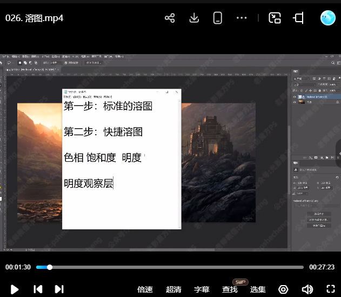Open the hexagon settings icon in player controls
Screen dimensions: 341x297
283,289
